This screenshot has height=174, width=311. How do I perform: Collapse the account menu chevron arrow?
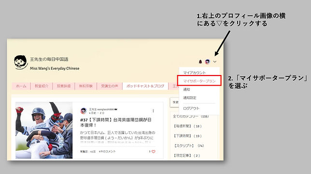[215, 62]
